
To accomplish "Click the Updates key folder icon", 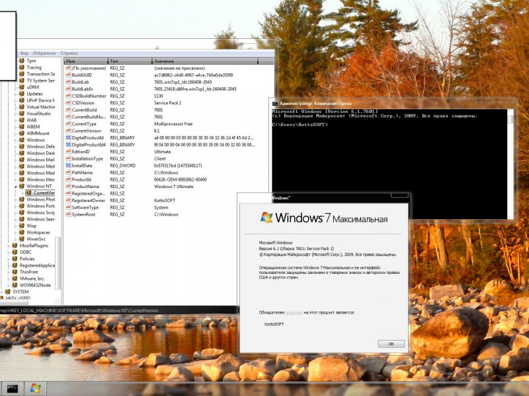I will (x=22, y=94).
